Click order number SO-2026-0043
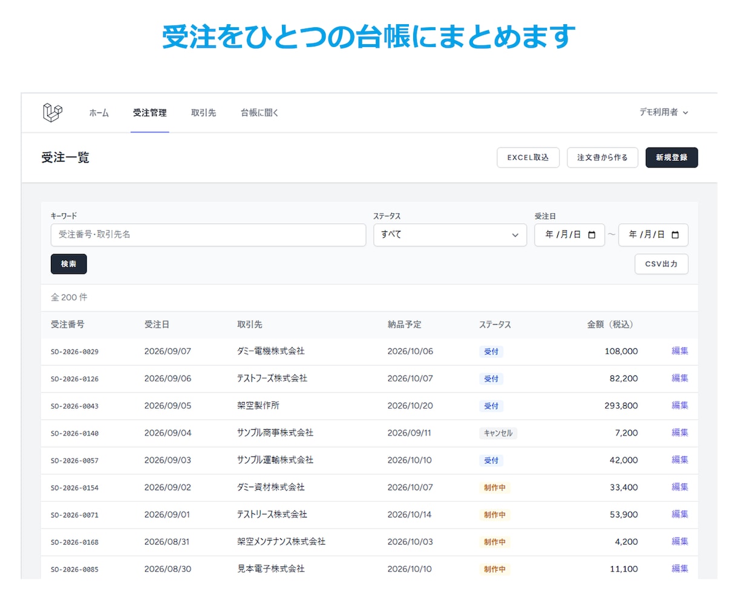 [x=74, y=406]
